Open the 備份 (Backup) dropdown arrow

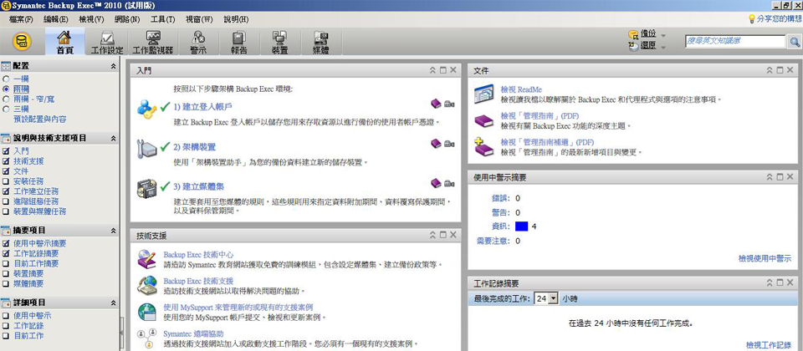click(663, 36)
